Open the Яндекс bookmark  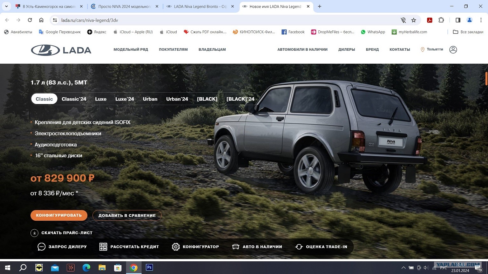pyautogui.click(x=97, y=32)
